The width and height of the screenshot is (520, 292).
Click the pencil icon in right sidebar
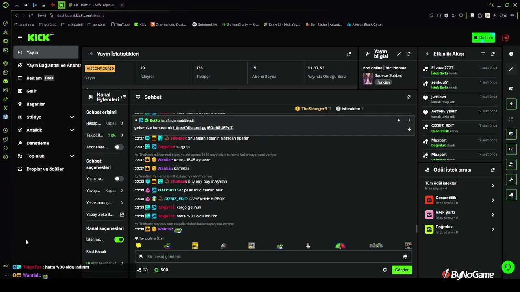(x=511, y=69)
